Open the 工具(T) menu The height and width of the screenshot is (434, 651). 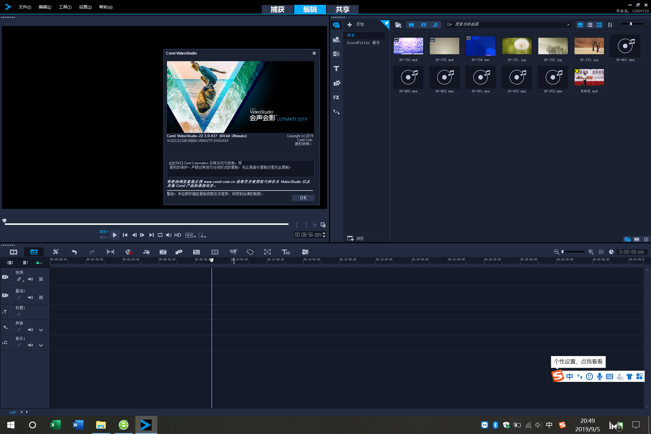point(65,7)
